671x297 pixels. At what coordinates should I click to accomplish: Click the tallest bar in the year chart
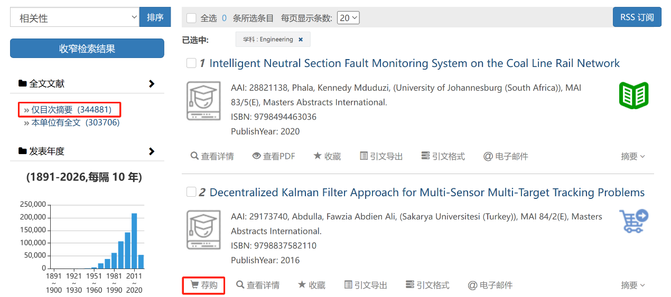coord(134,241)
